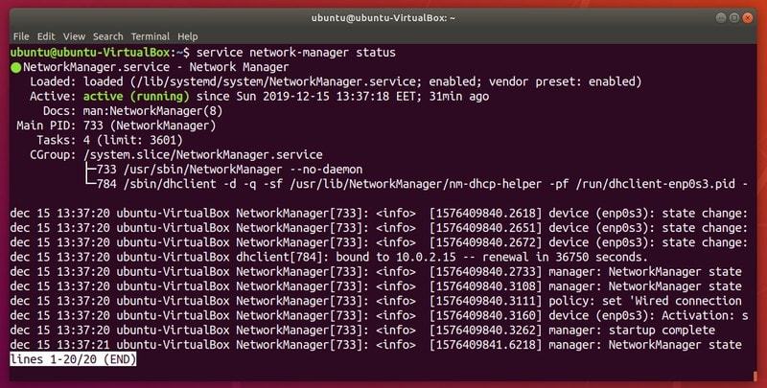Open the Edit menu
Screen dimensions: 767x388
pos(48,35)
